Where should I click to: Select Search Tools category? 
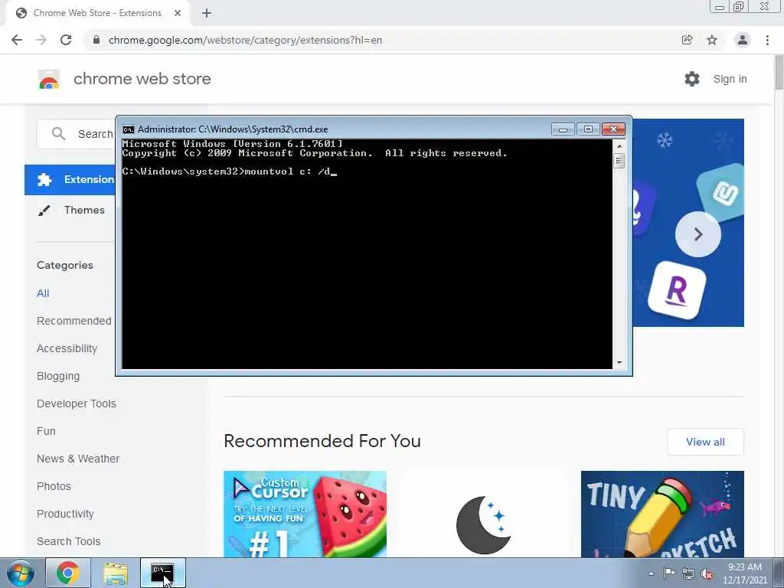click(x=68, y=541)
